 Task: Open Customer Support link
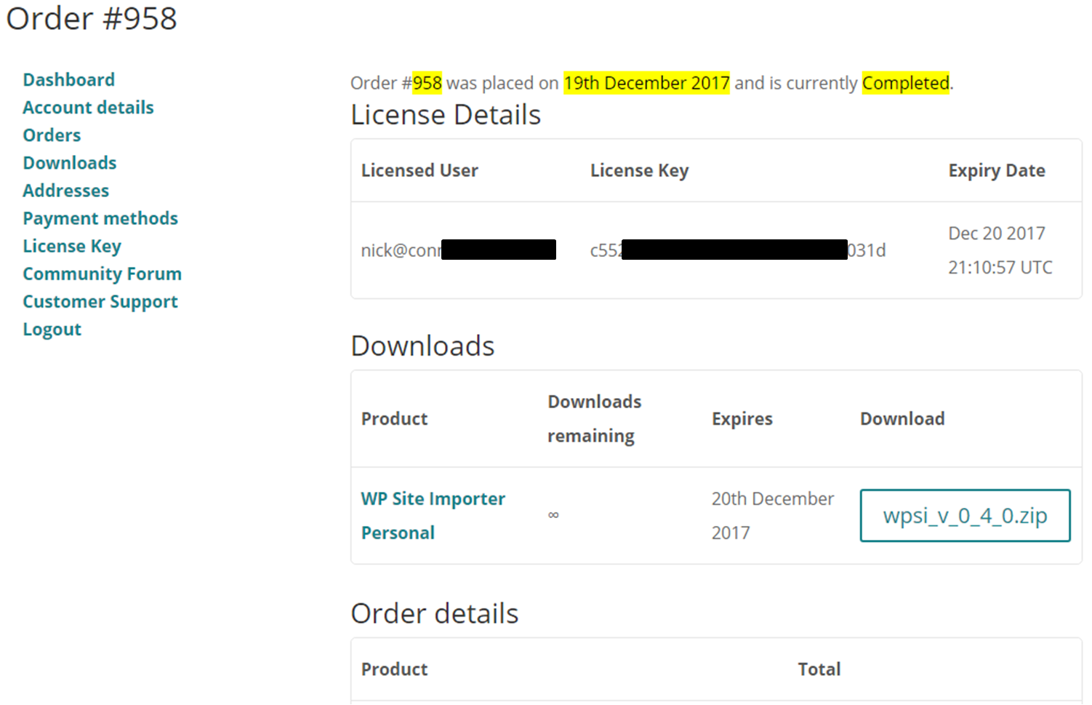(100, 302)
